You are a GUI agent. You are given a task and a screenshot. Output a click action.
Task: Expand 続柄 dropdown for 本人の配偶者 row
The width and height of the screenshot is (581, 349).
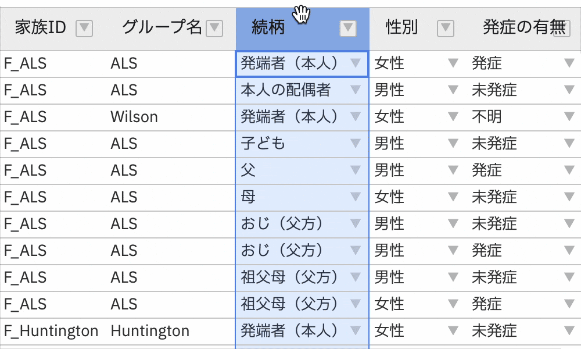356,90
